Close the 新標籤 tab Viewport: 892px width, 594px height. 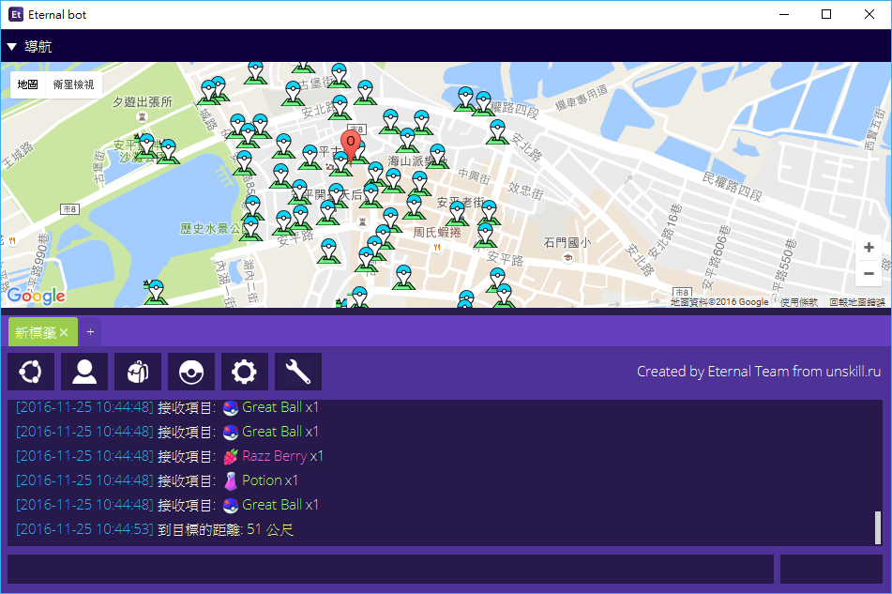65,333
